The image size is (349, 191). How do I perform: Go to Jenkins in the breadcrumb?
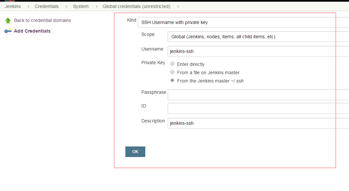tap(13, 6)
